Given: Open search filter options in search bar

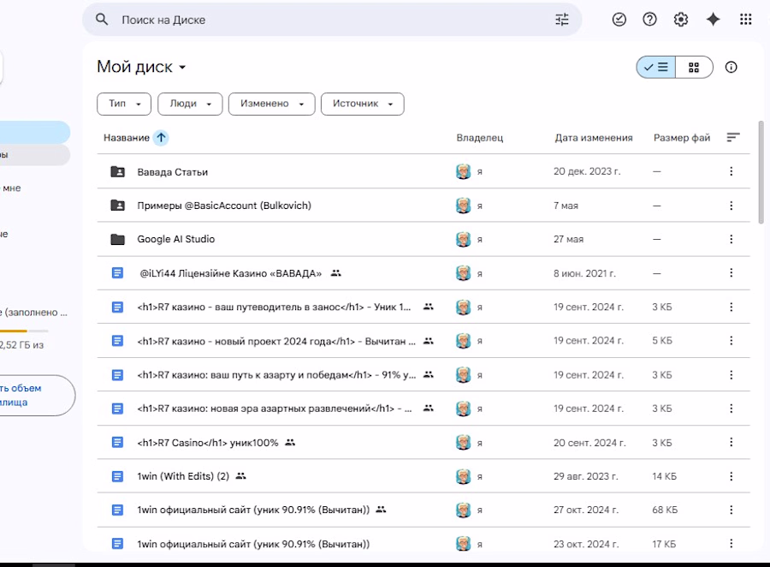Looking at the screenshot, I should 561,20.
